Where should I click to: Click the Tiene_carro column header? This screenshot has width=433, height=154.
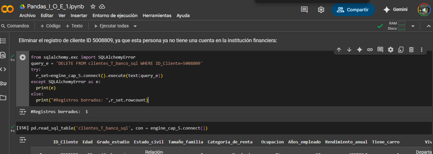point(386,142)
